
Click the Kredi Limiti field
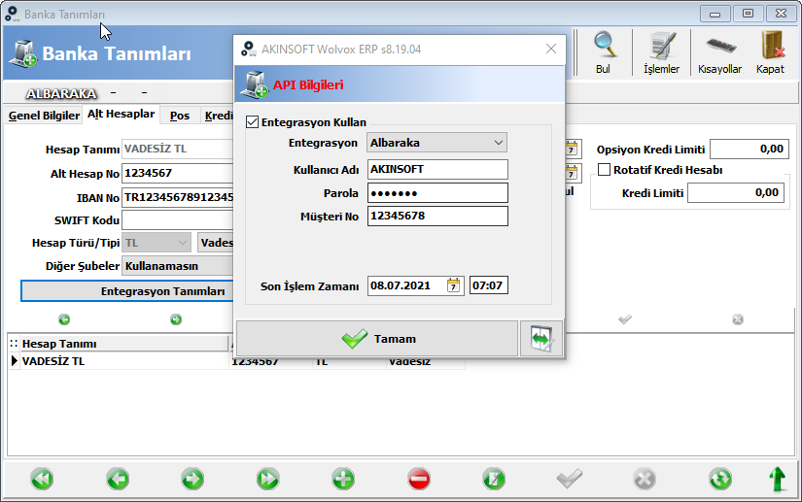pos(736,192)
